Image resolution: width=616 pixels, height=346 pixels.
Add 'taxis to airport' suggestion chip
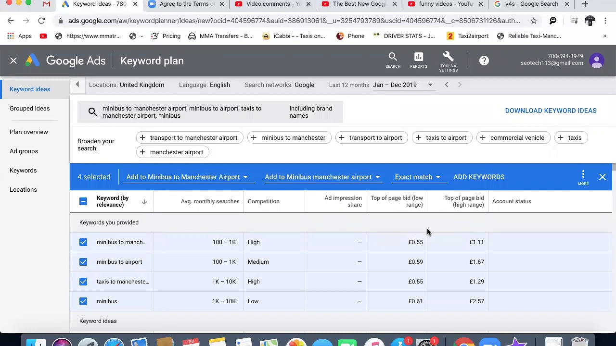(x=442, y=137)
